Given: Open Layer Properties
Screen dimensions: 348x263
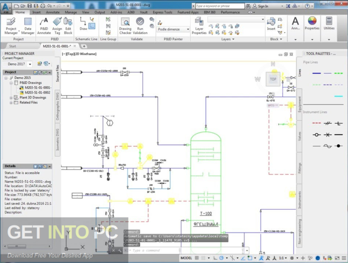Looking at the screenshot, I should [x=199, y=26].
